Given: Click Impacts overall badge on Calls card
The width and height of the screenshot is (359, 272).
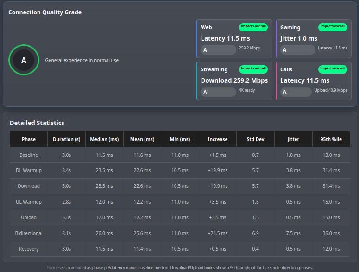Looking at the screenshot, I should click(x=333, y=69).
